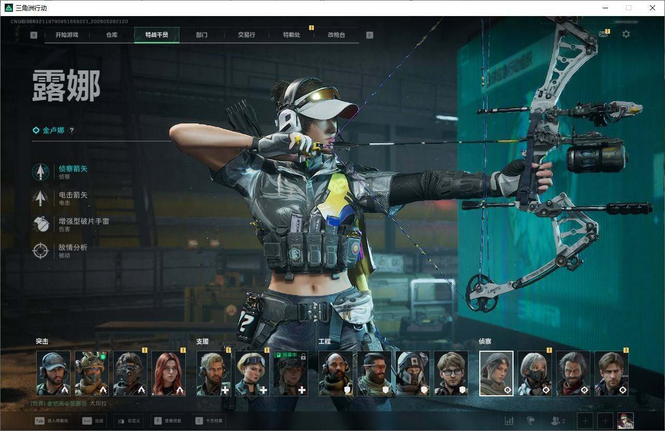This screenshot has height=431, width=665.
Task: Click the 三角洲行动 app icon in title bar
Action: tap(8, 8)
